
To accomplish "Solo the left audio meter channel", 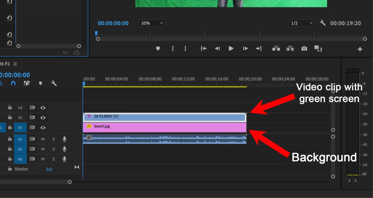I will coord(349,181).
